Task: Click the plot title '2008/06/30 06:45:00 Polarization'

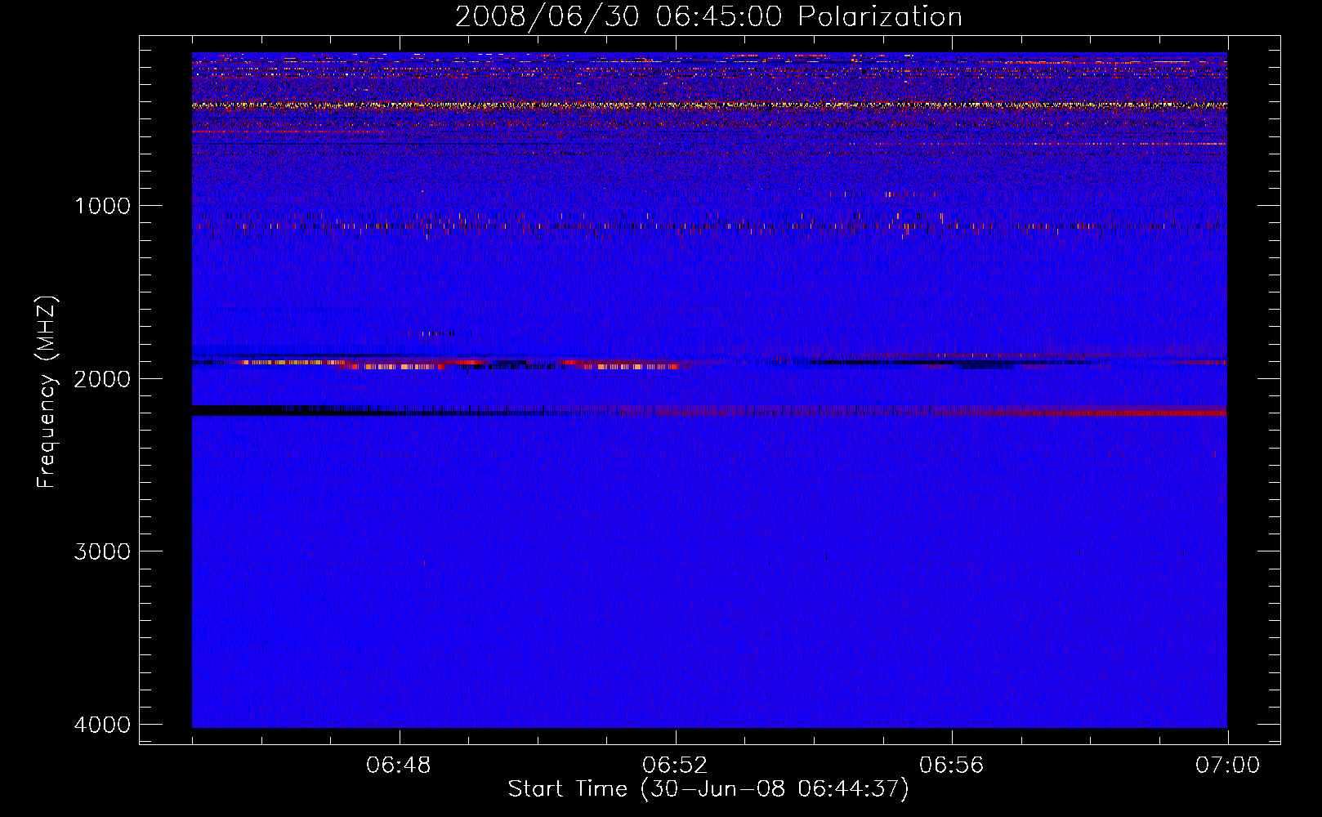Action: click(x=708, y=16)
